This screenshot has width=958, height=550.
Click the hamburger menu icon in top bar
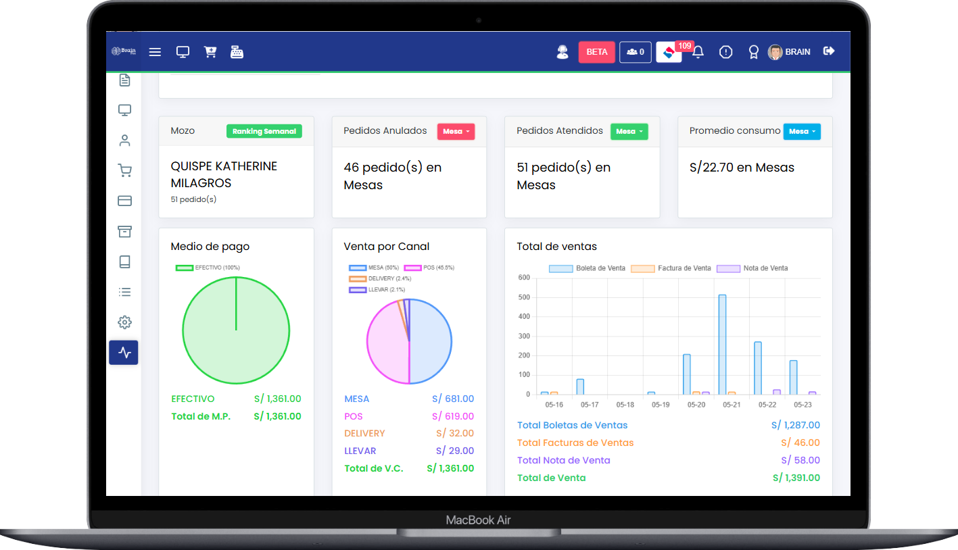(x=155, y=52)
